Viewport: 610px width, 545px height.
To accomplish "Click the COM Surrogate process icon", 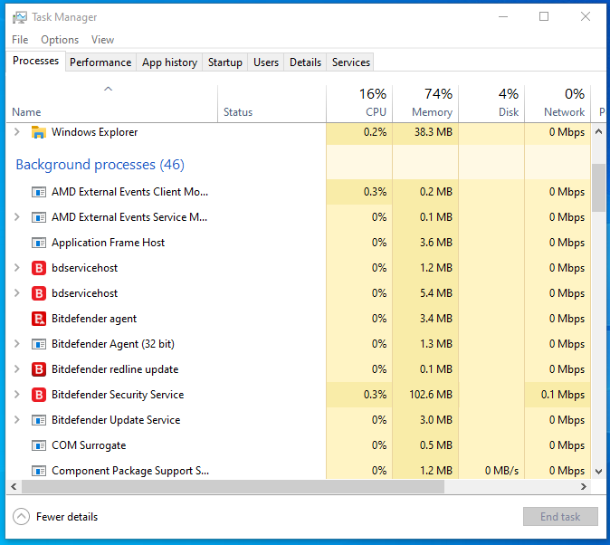I will [x=39, y=445].
